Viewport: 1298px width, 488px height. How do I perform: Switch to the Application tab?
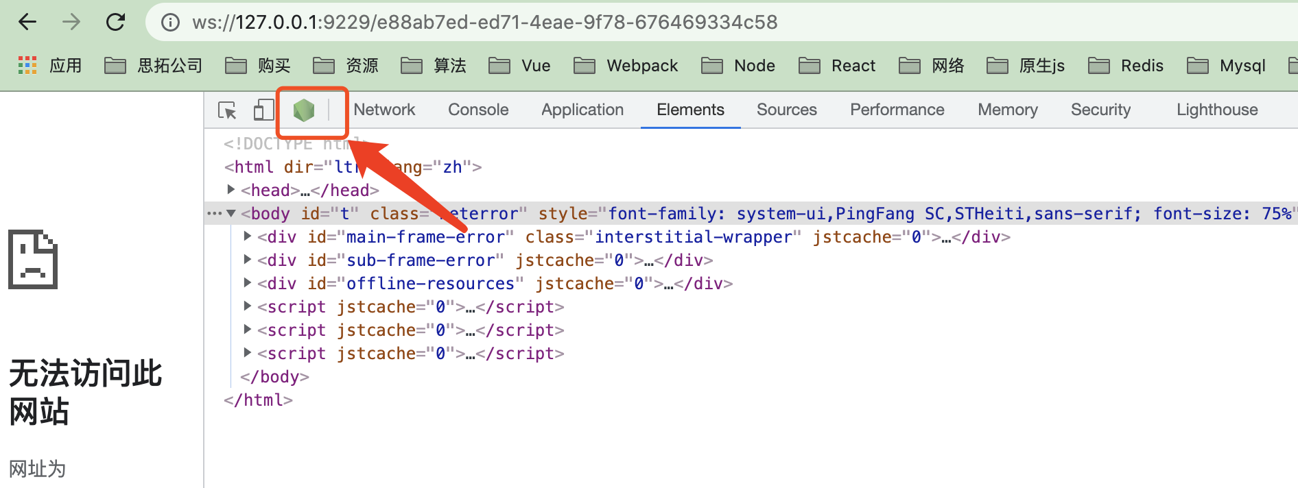(582, 110)
